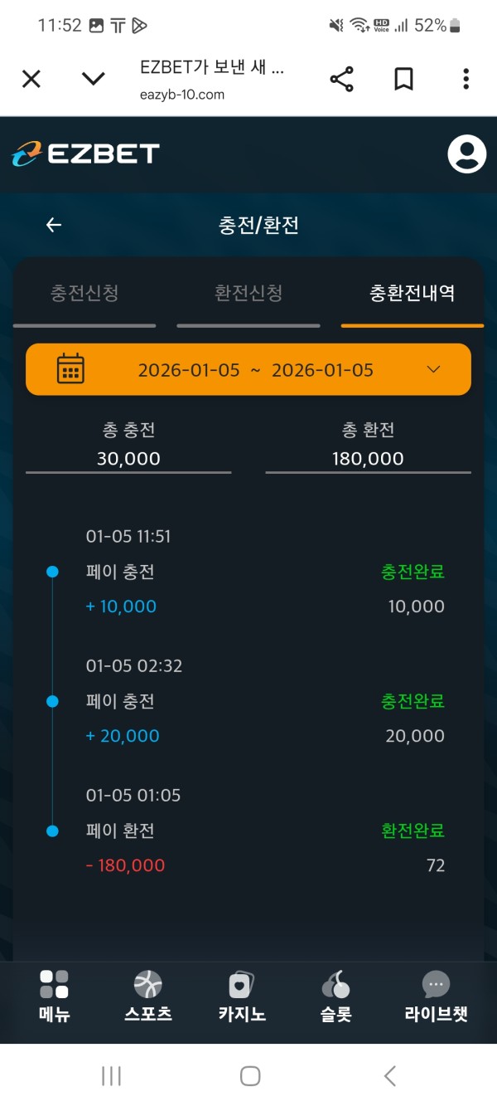Switch to the 충전신청 tab
Screen dimensions: 497x1106
(84, 293)
